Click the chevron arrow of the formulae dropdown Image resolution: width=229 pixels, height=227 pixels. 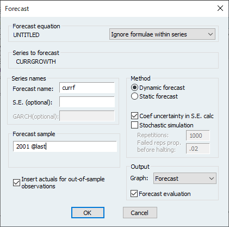[211, 34]
